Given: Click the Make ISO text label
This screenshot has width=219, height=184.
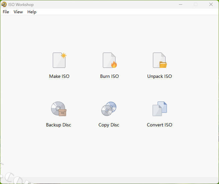Looking at the screenshot, I should (x=59, y=76).
